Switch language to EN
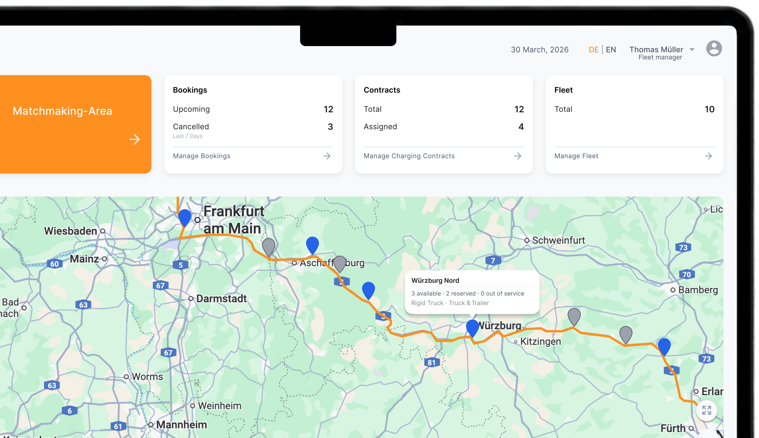 pos(611,50)
